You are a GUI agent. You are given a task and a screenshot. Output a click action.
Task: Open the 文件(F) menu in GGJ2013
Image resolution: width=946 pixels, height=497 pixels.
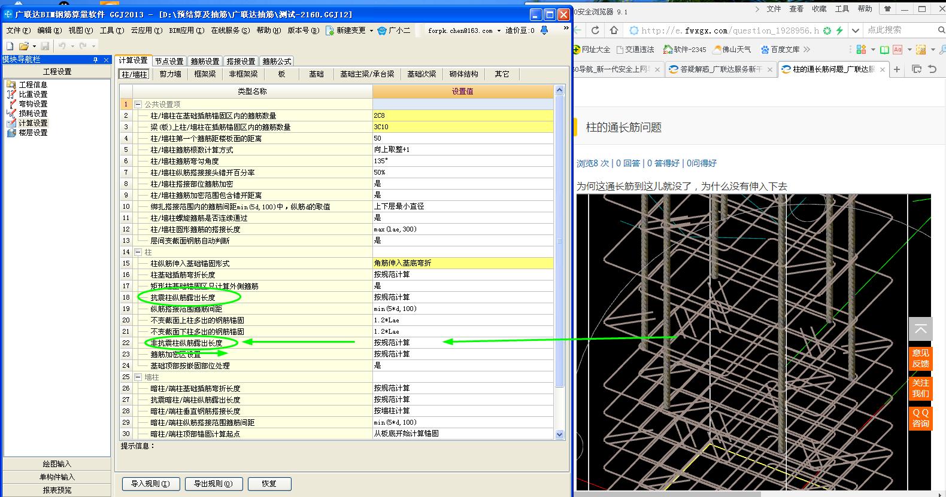point(18,31)
